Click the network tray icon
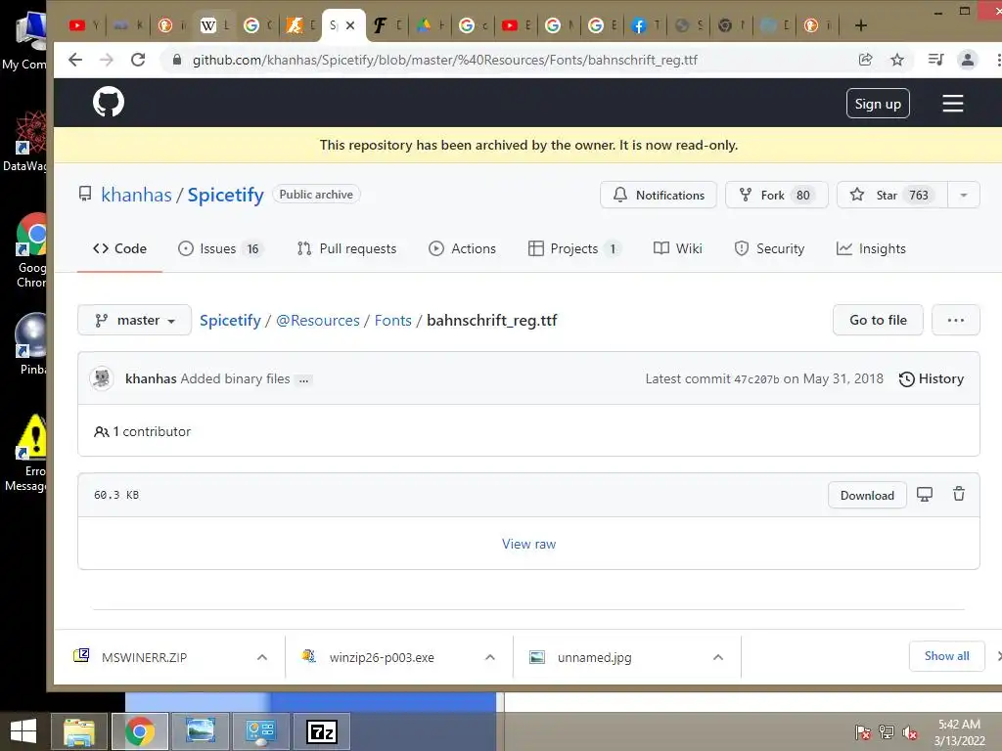The width and height of the screenshot is (1002, 751). click(x=887, y=732)
